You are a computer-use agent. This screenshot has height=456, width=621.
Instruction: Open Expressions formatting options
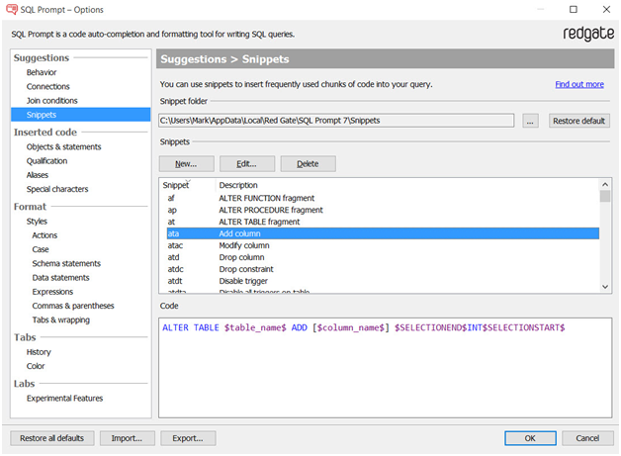(x=52, y=292)
